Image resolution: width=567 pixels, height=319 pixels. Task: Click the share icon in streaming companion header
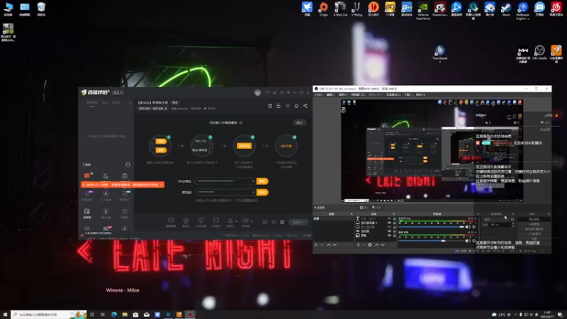tap(305, 106)
